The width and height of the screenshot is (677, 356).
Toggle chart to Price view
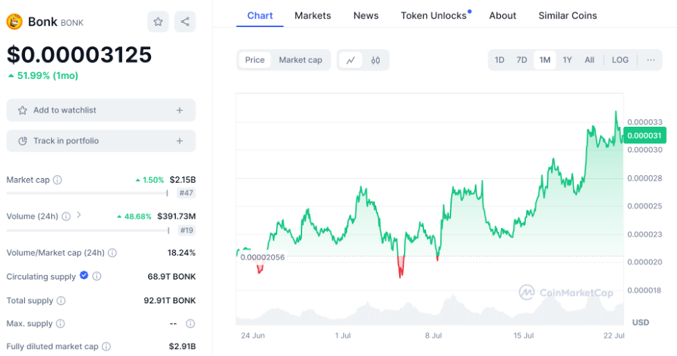pyautogui.click(x=255, y=60)
